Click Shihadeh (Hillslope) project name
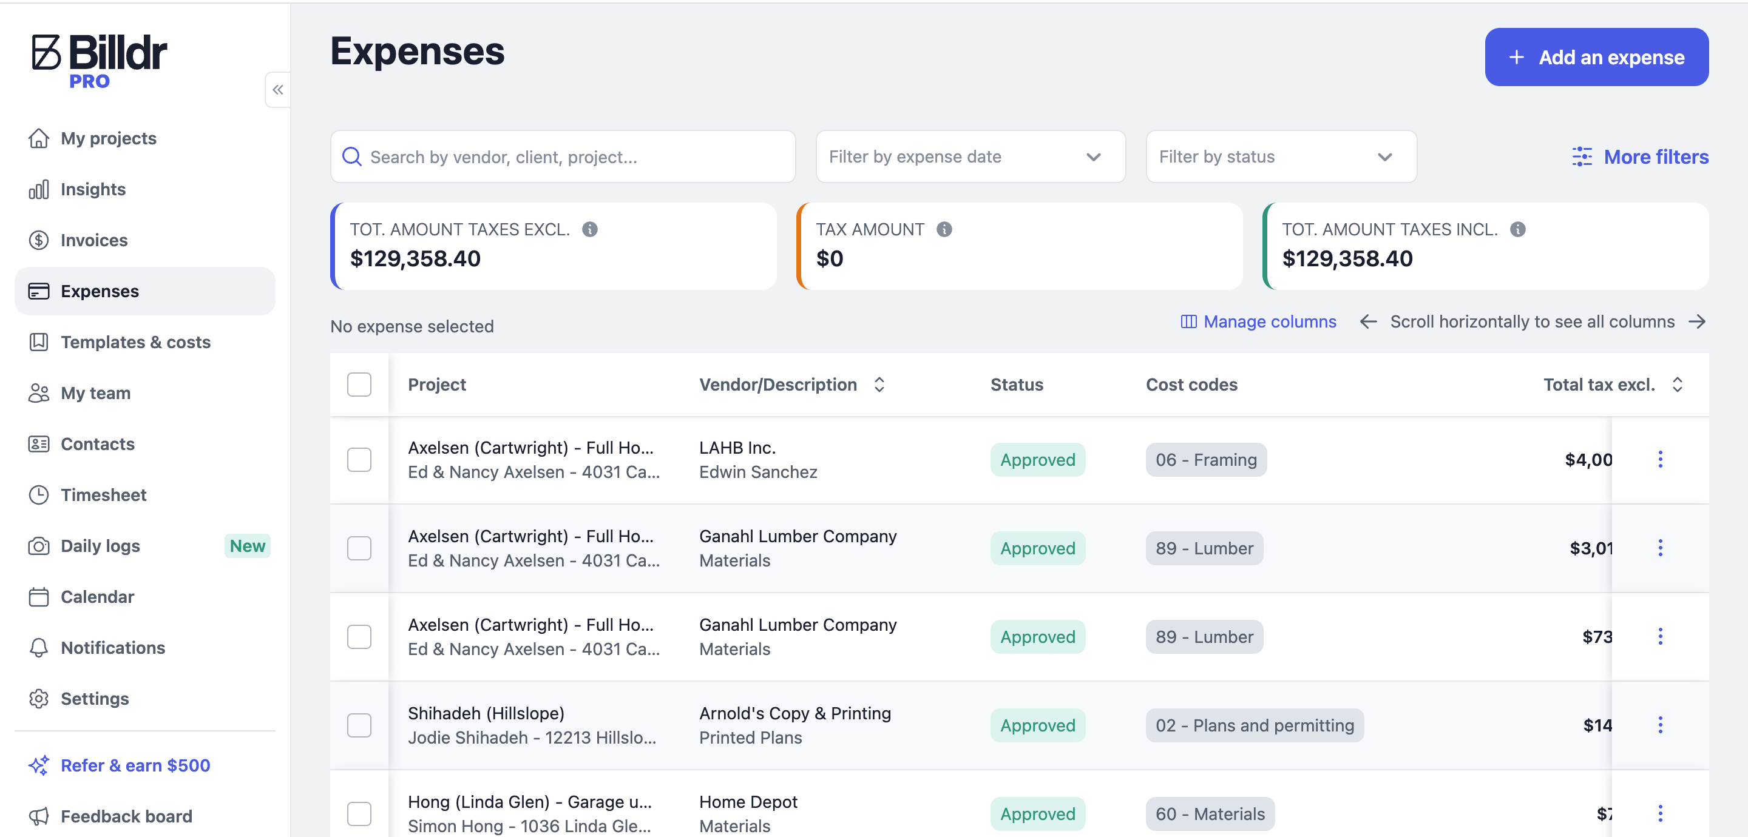This screenshot has height=837, width=1748. [x=486, y=713]
